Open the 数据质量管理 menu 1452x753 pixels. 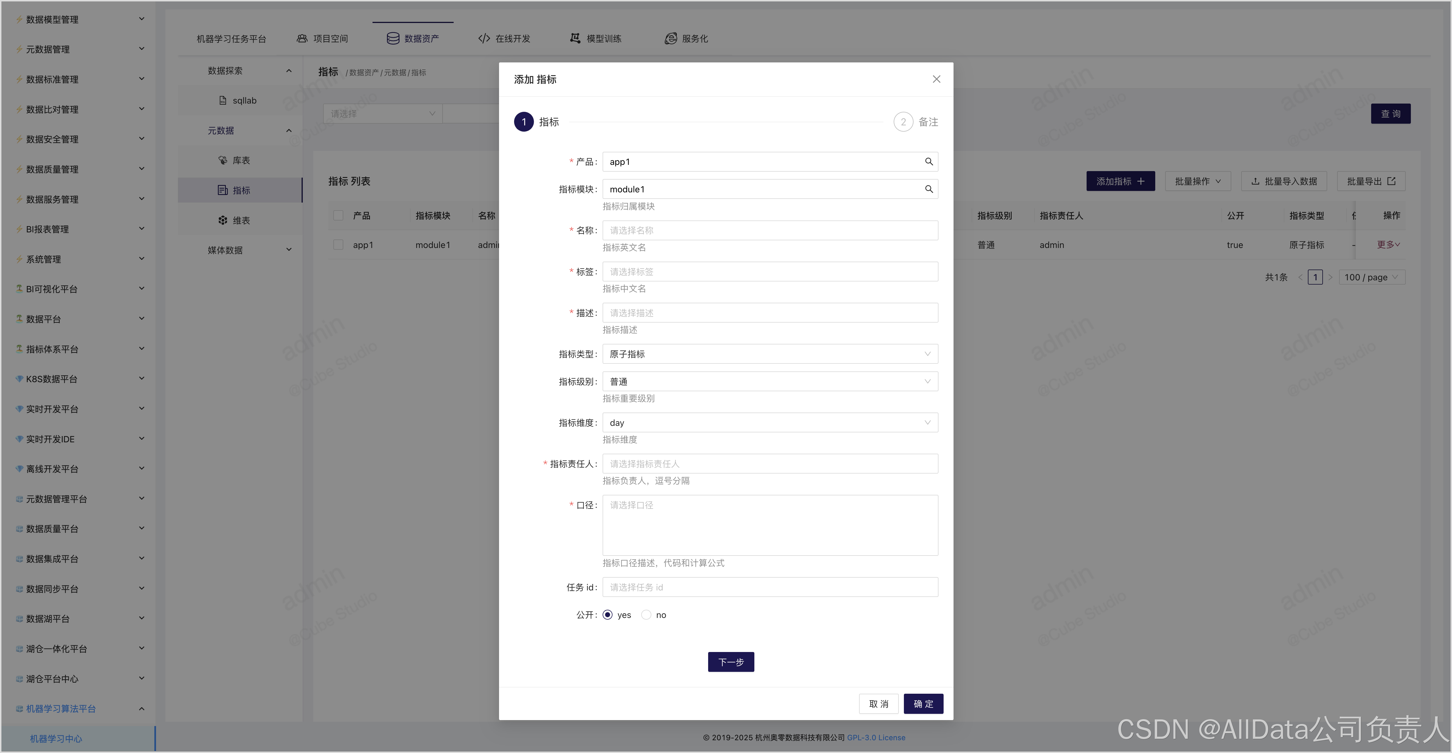78,169
